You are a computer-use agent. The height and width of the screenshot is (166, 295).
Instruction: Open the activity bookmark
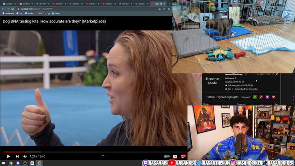pyautogui.click(x=29, y=13)
